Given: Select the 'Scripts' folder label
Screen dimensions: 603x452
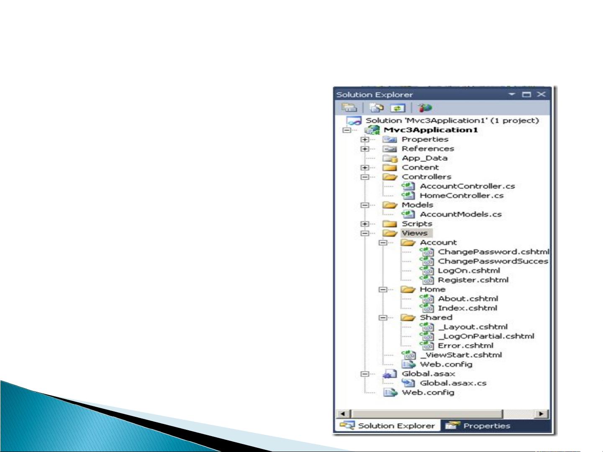Looking at the screenshot, I should [x=417, y=224].
